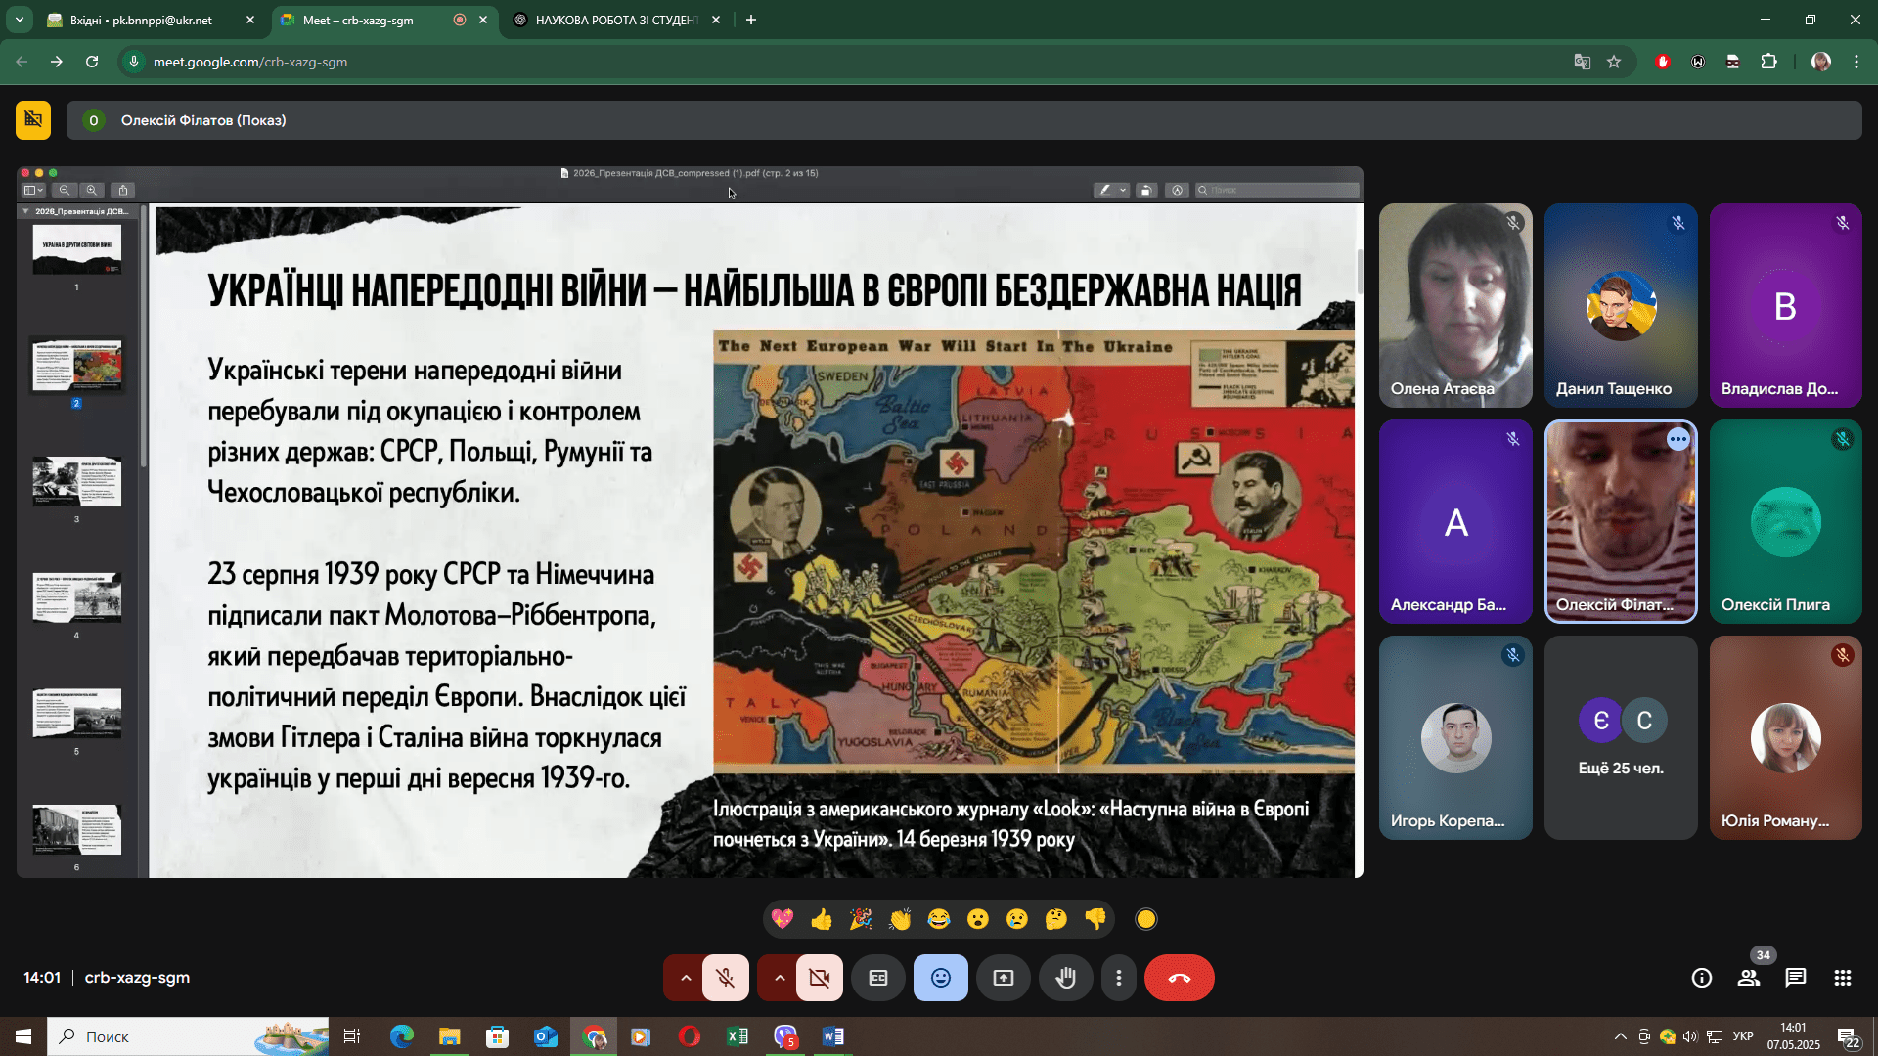
Task: Send thumbs up emoji reaction
Action: (822, 919)
